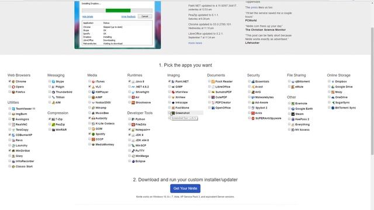Image resolution: width=374 pixels, height=210 pixels.
Task: Click the Malwarebytes icon
Action: tap(253, 97)
